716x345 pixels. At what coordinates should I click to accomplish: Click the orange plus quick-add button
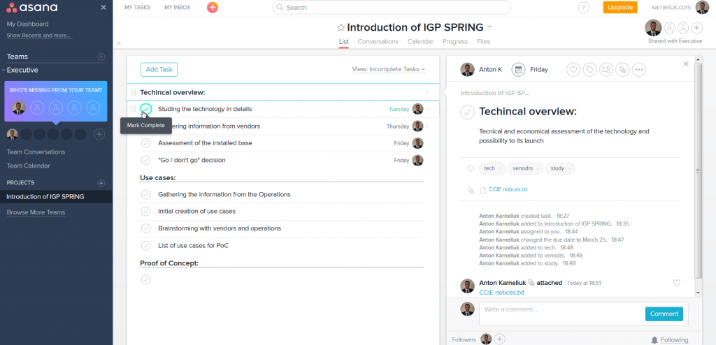(x=213, y=7)
